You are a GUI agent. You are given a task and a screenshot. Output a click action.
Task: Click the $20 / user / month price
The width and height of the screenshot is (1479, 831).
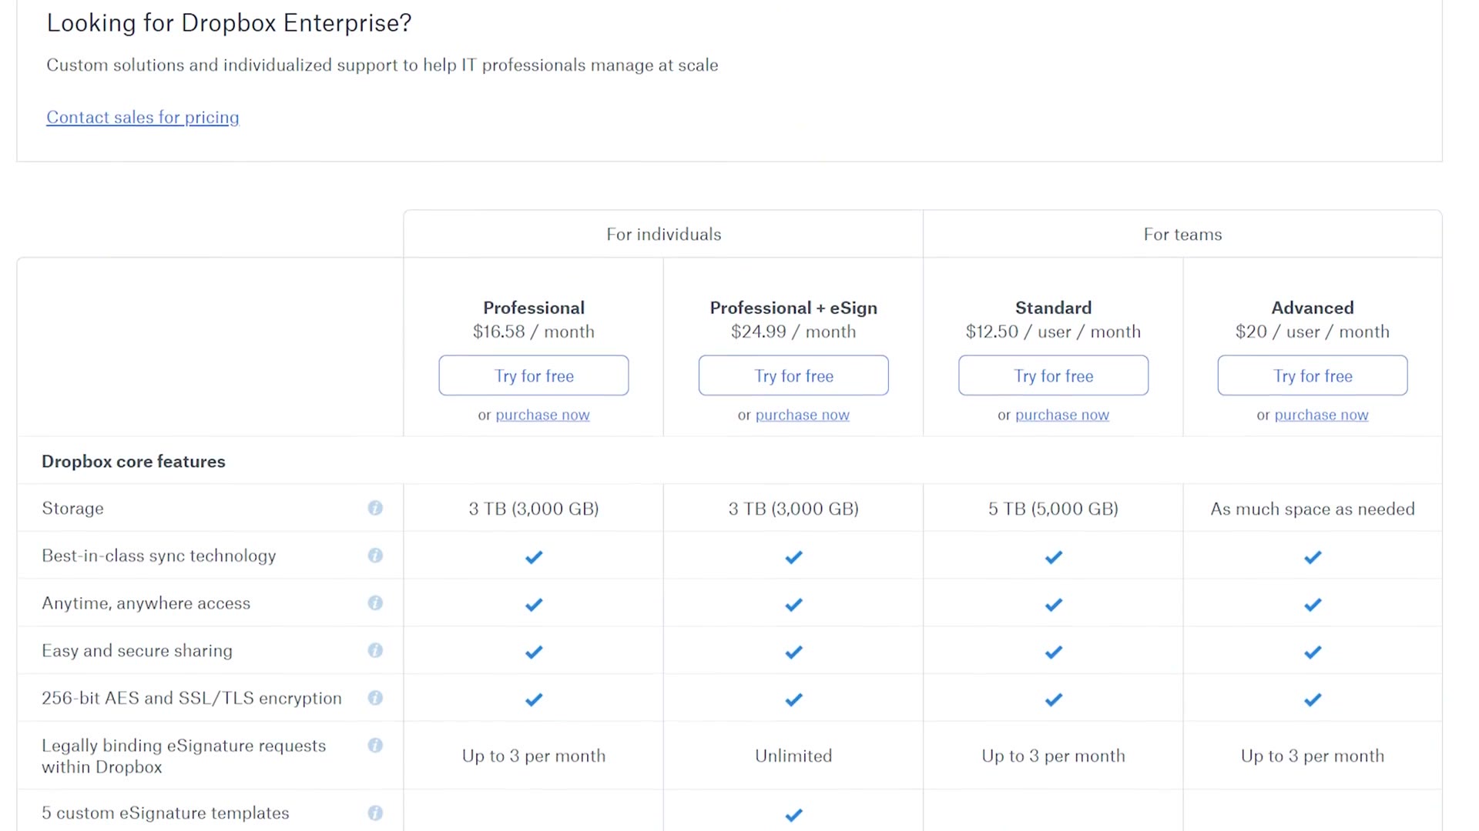click(x=1313, y=332)
